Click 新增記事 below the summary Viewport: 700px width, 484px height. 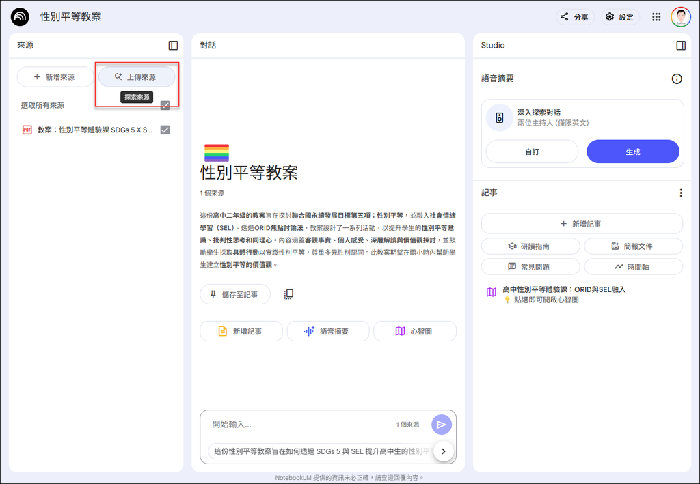click(x=241, y=331)
